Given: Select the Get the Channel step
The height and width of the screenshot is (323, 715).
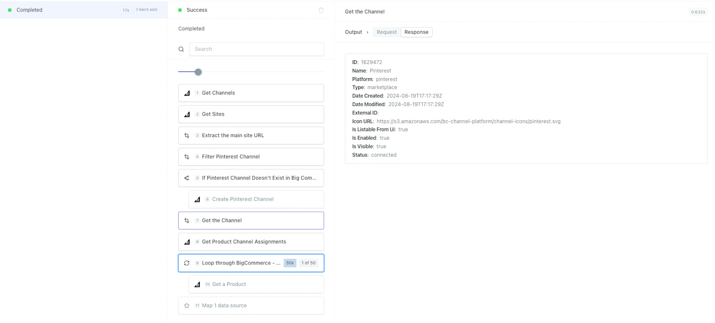Looking at the screenshot, I should (x=251, y=221).
